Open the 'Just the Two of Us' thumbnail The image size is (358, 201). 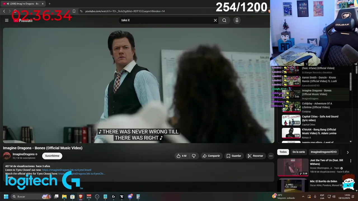click(x=293, y=167)
